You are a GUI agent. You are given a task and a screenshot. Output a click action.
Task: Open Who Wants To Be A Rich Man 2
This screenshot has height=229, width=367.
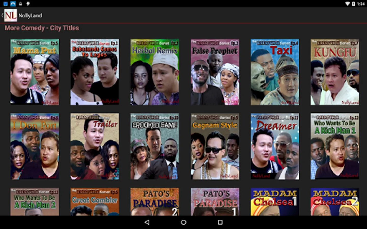[35, 202]
